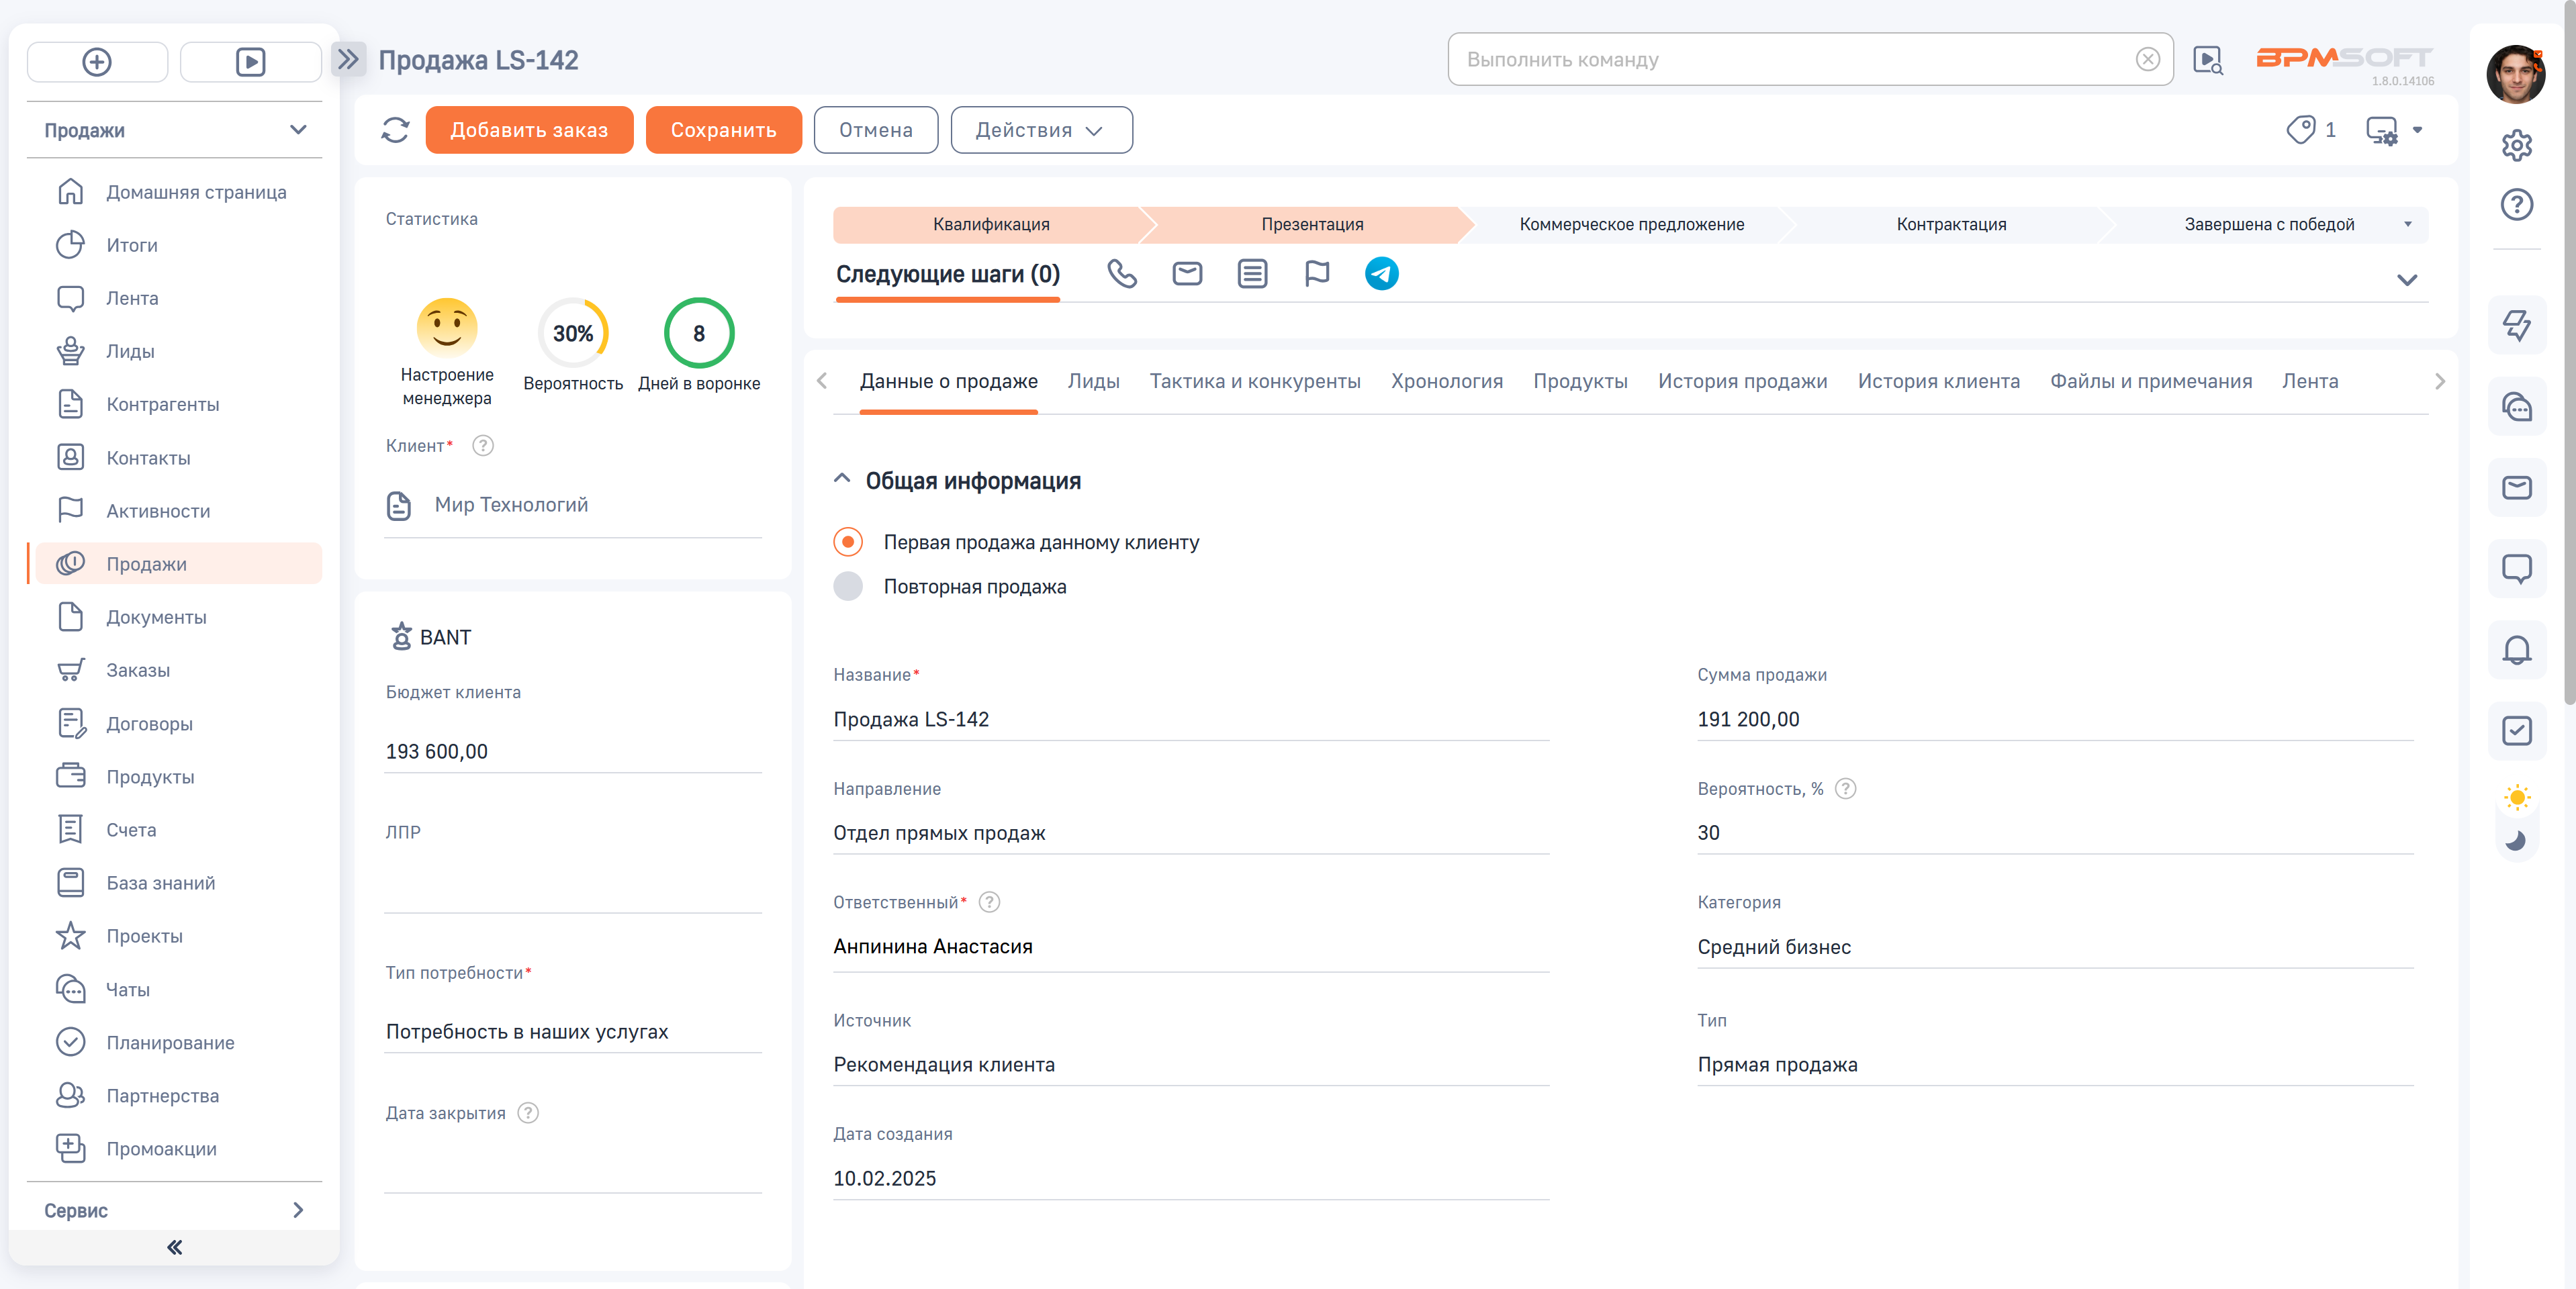Switch to Тактика и конкуренты tab
Screen dimensions: 2576x1289
point(1255,382)
